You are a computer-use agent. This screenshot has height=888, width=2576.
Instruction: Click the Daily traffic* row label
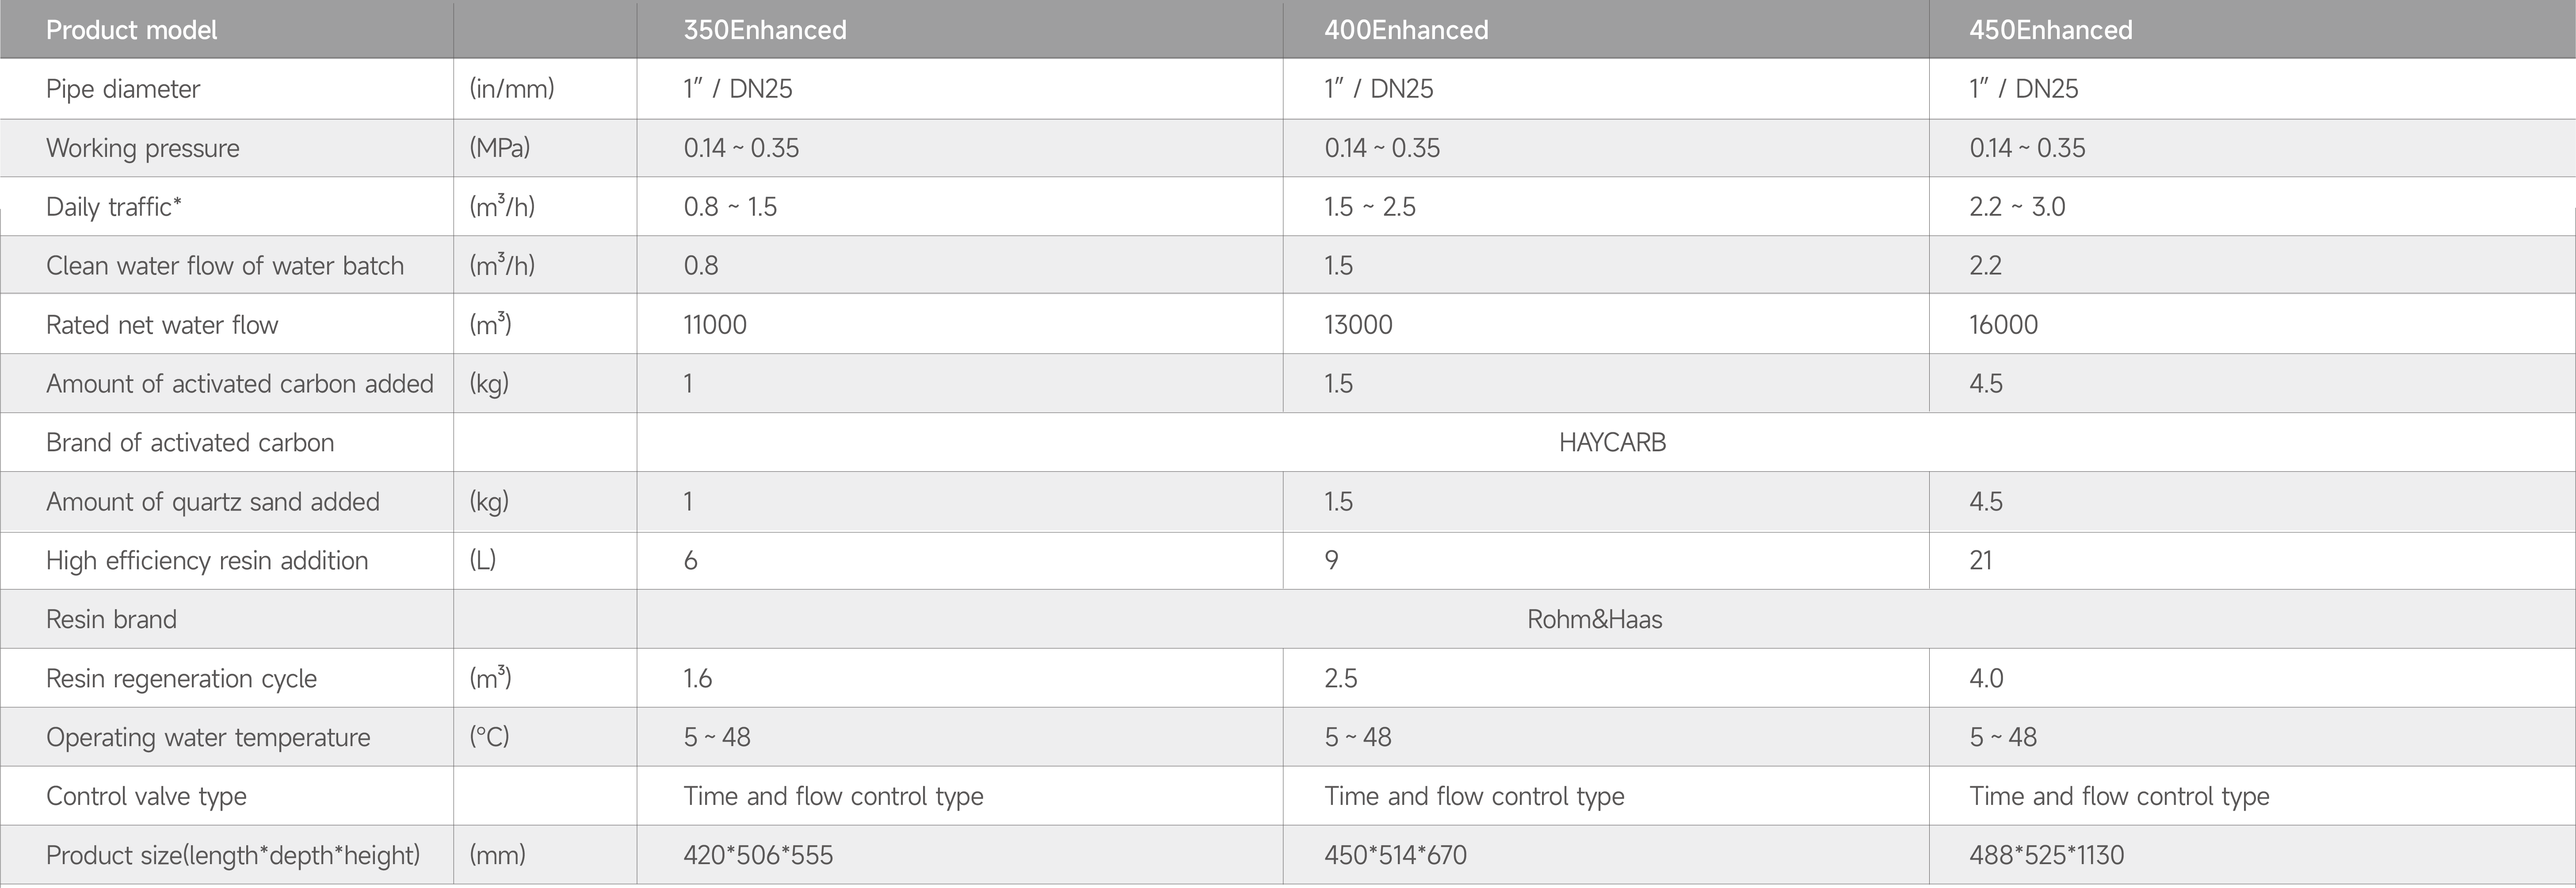[x=114, y=207]
